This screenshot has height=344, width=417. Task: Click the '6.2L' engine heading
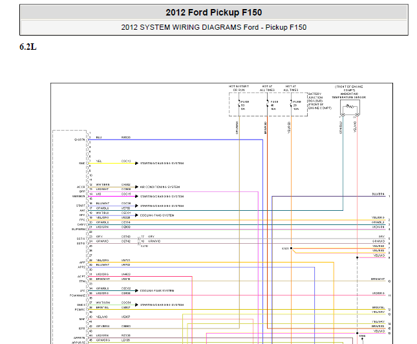[x=28, y=47]
